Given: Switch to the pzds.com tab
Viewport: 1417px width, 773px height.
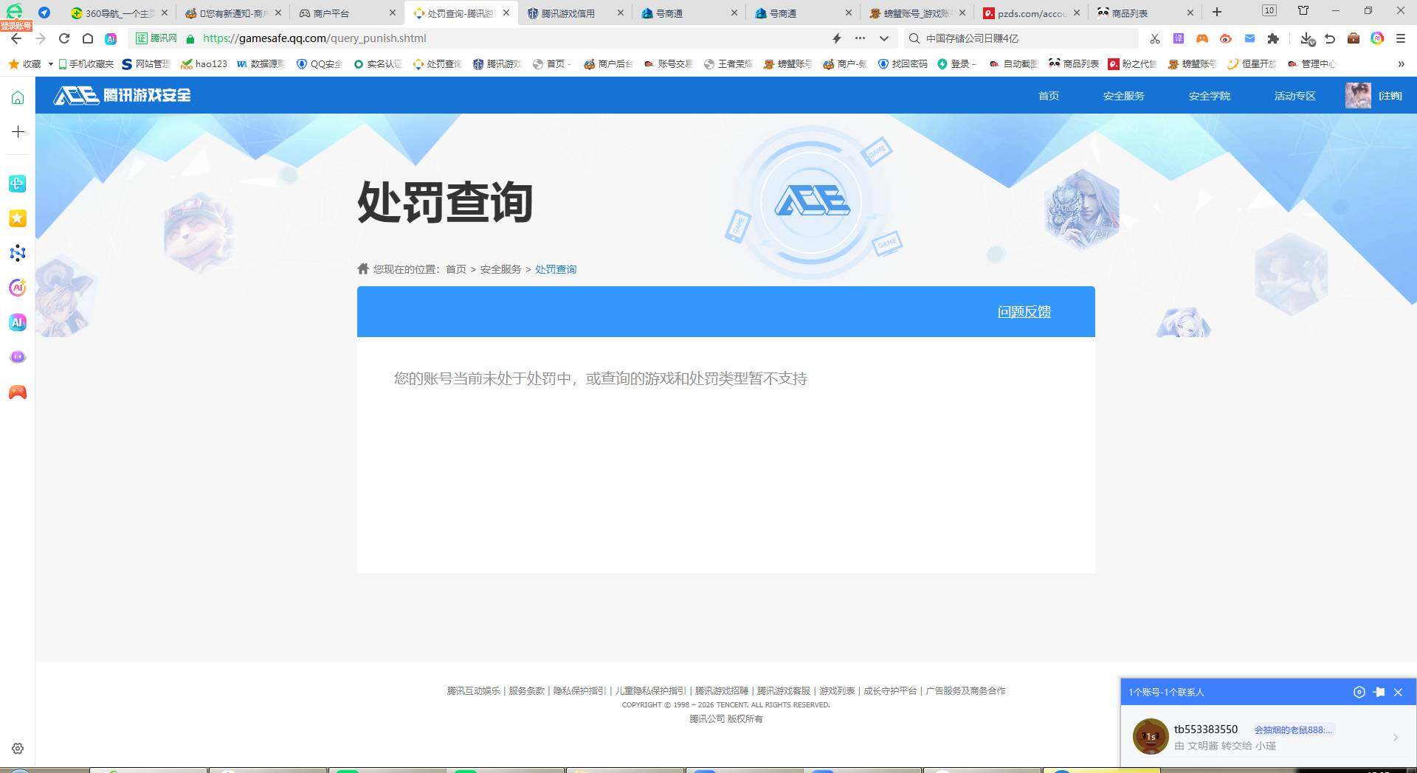Looking at the screenshot, I should 1031,13.
